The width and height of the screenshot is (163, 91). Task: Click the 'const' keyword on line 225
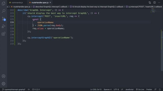pyautogui.click(x=35, y=19)
